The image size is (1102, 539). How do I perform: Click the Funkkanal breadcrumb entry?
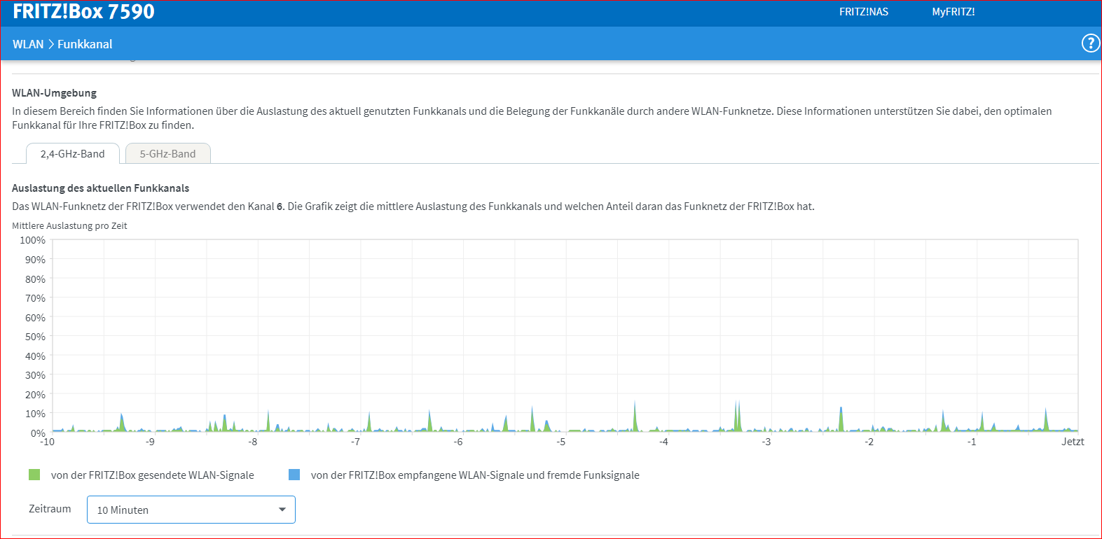85,44
